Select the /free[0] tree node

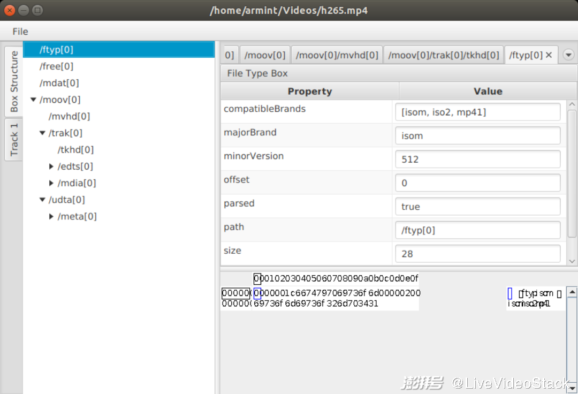(56, 66)
